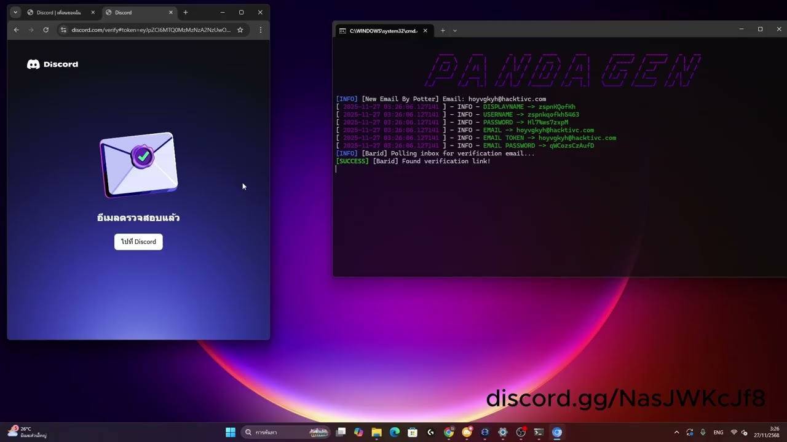The image size is (787, 442).
Task: Open the Discord app on the taskbar
Action: point(467,432)
